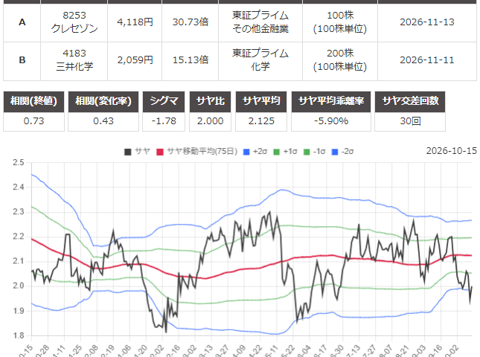Screen dimensions: 480x357
Task: Toggle the サヤ series in chart legend
Action: [x=137, y=152]
